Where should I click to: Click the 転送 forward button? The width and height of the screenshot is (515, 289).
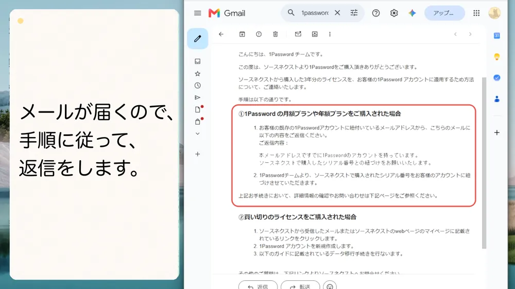click(300, 285)
